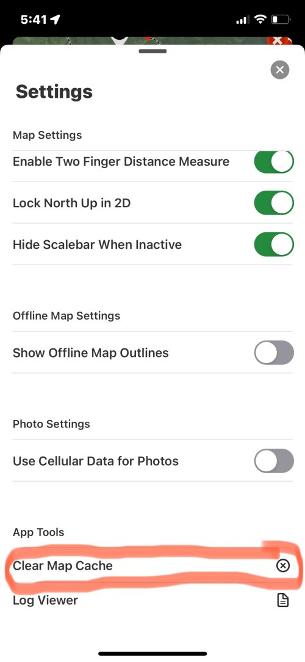305x662 pixels.
Task: Tap the sheet grabber handle at the top
Action: [152, 51]
